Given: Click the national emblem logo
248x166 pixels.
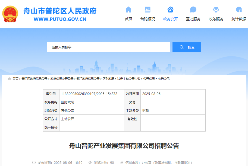Looking at the screenshot, I should (x=10, y=14).
